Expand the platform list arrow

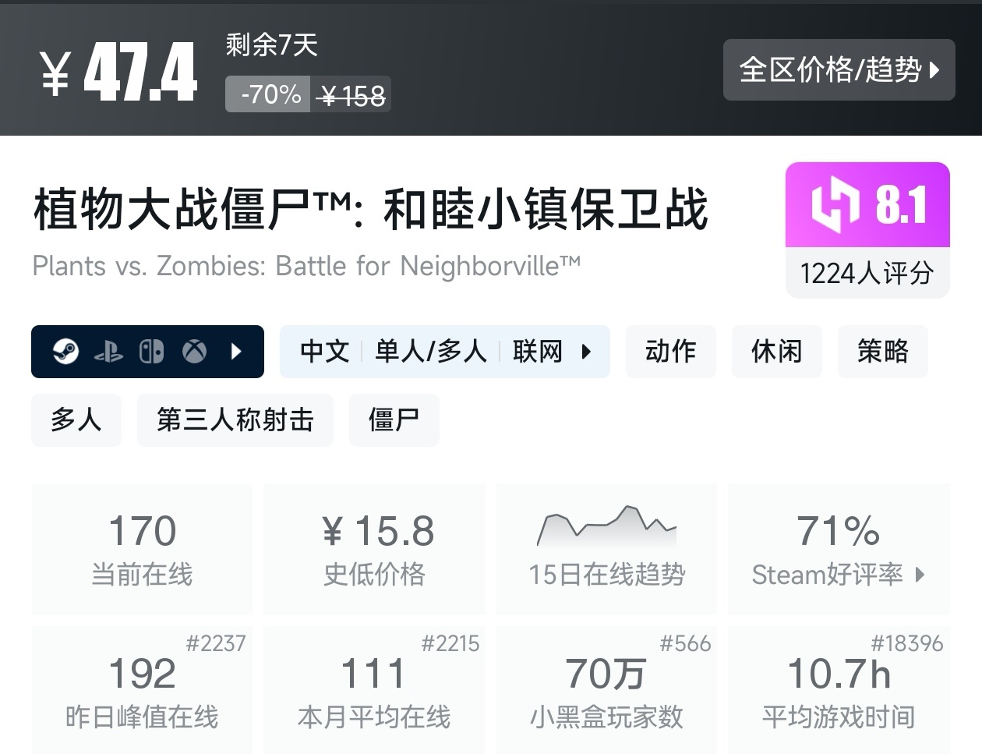pos(237,352)
